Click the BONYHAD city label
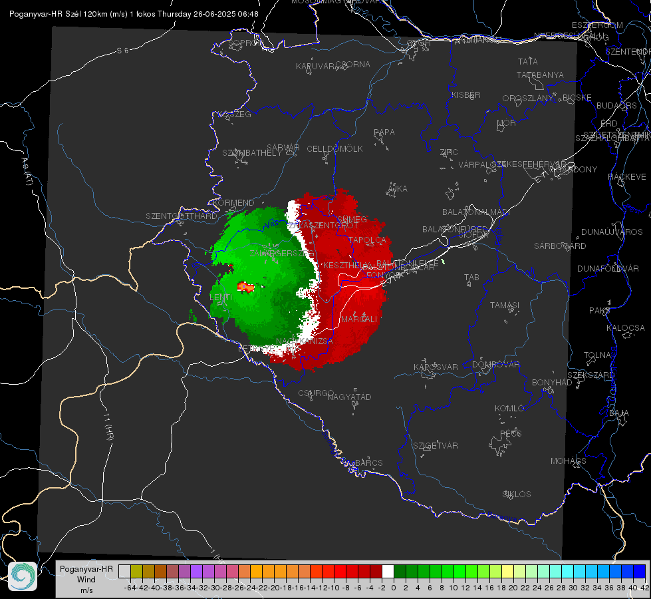651x599 pixels. [x=552, y=383]
